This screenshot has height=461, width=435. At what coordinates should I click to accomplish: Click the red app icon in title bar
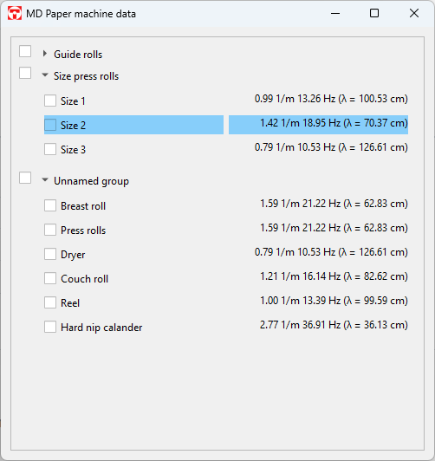pyautogui.click(x=15, y=14)
